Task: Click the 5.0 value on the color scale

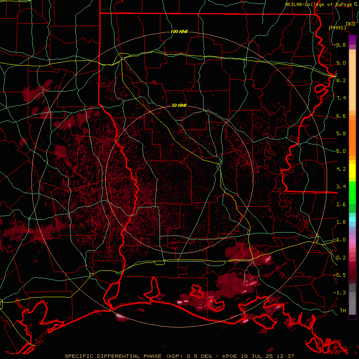Action: [341, 151]
